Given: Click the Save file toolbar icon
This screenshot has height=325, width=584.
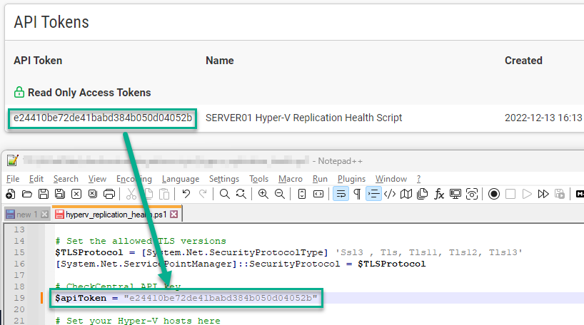Looking at the screenshot, I should pyautogui.click(x=44, y=194).
